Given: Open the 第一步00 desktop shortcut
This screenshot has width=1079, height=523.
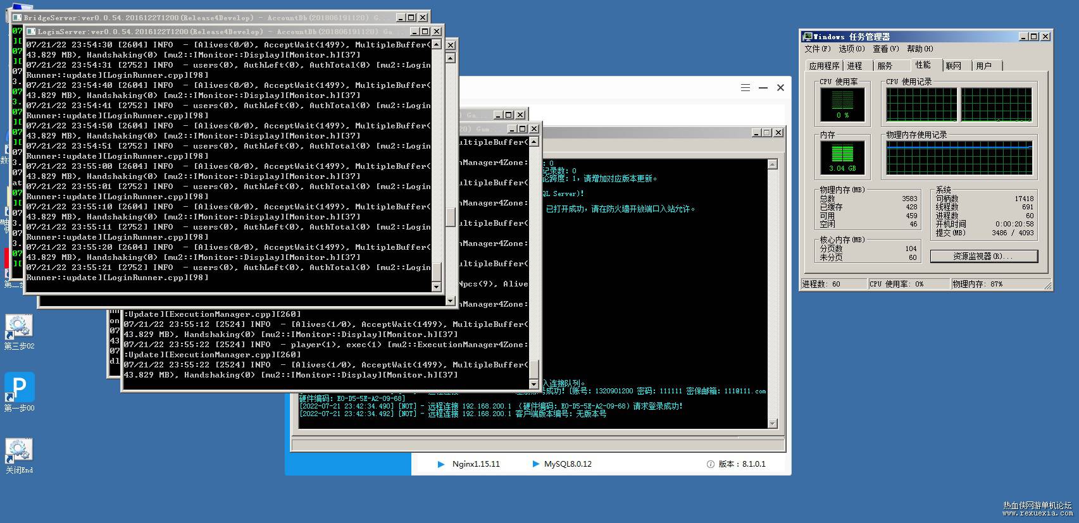Looking at the screenshot, I should click(19, 392).
